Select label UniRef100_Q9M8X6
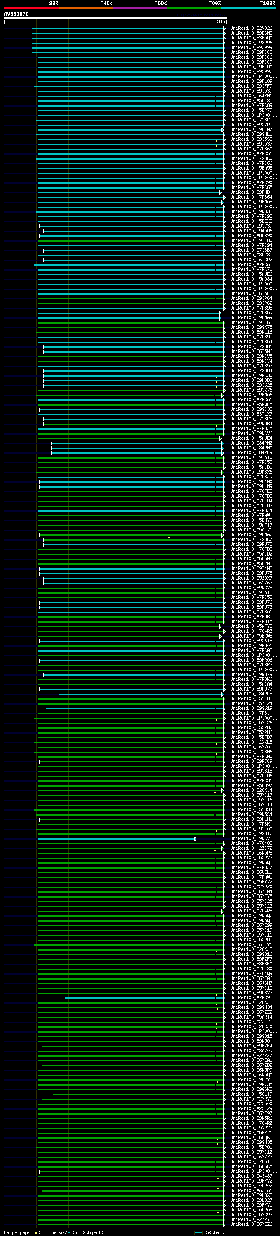The image size is (280, 1236). pos(251,472)
